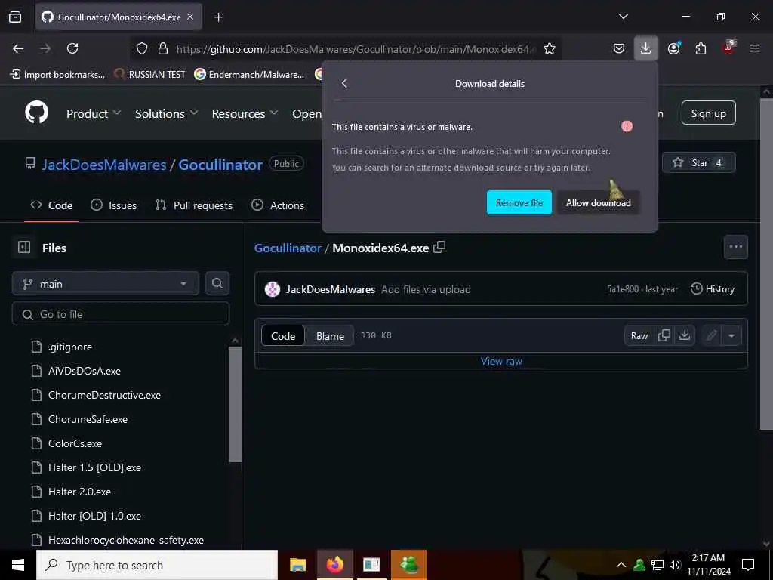Open the Gocullinator repository link in header
The width and height of the screenshot is (773, 580).
pyautogui.click(x=220, y=164)
